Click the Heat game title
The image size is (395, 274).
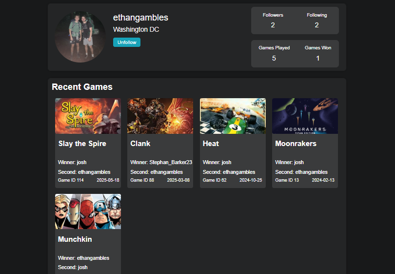pos(211,144)
